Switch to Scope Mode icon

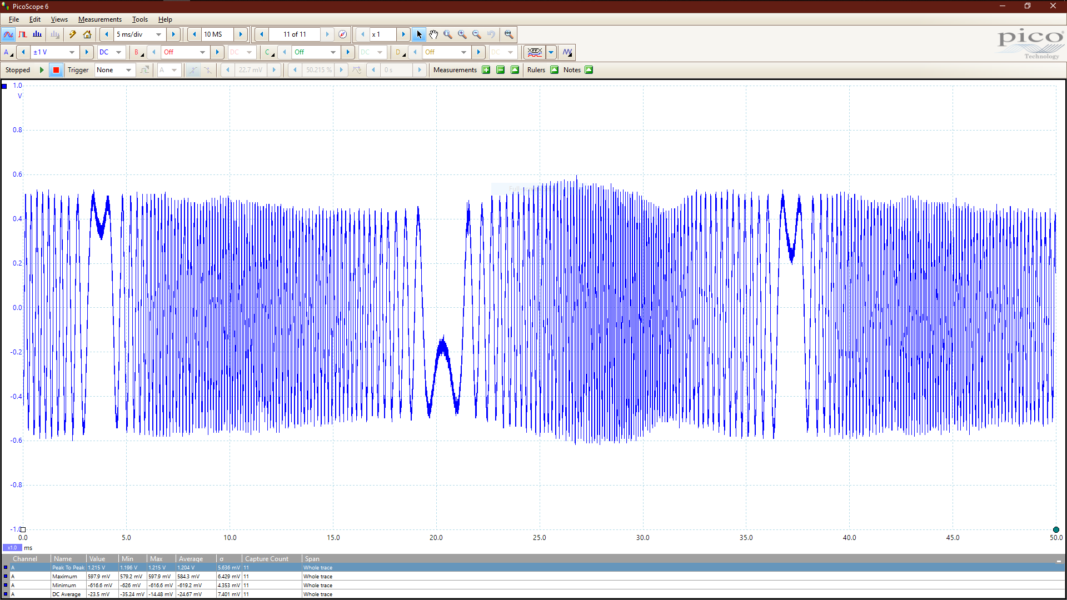coord(8,34)
